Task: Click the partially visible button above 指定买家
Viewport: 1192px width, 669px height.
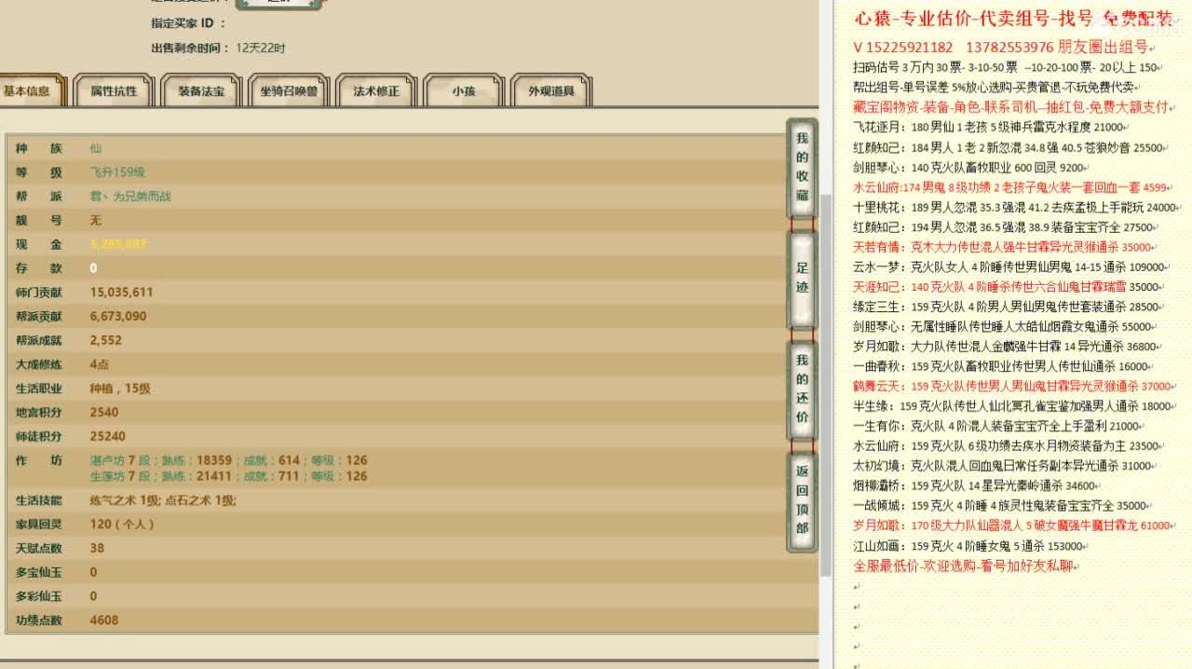Action: [x=278, y=4]
